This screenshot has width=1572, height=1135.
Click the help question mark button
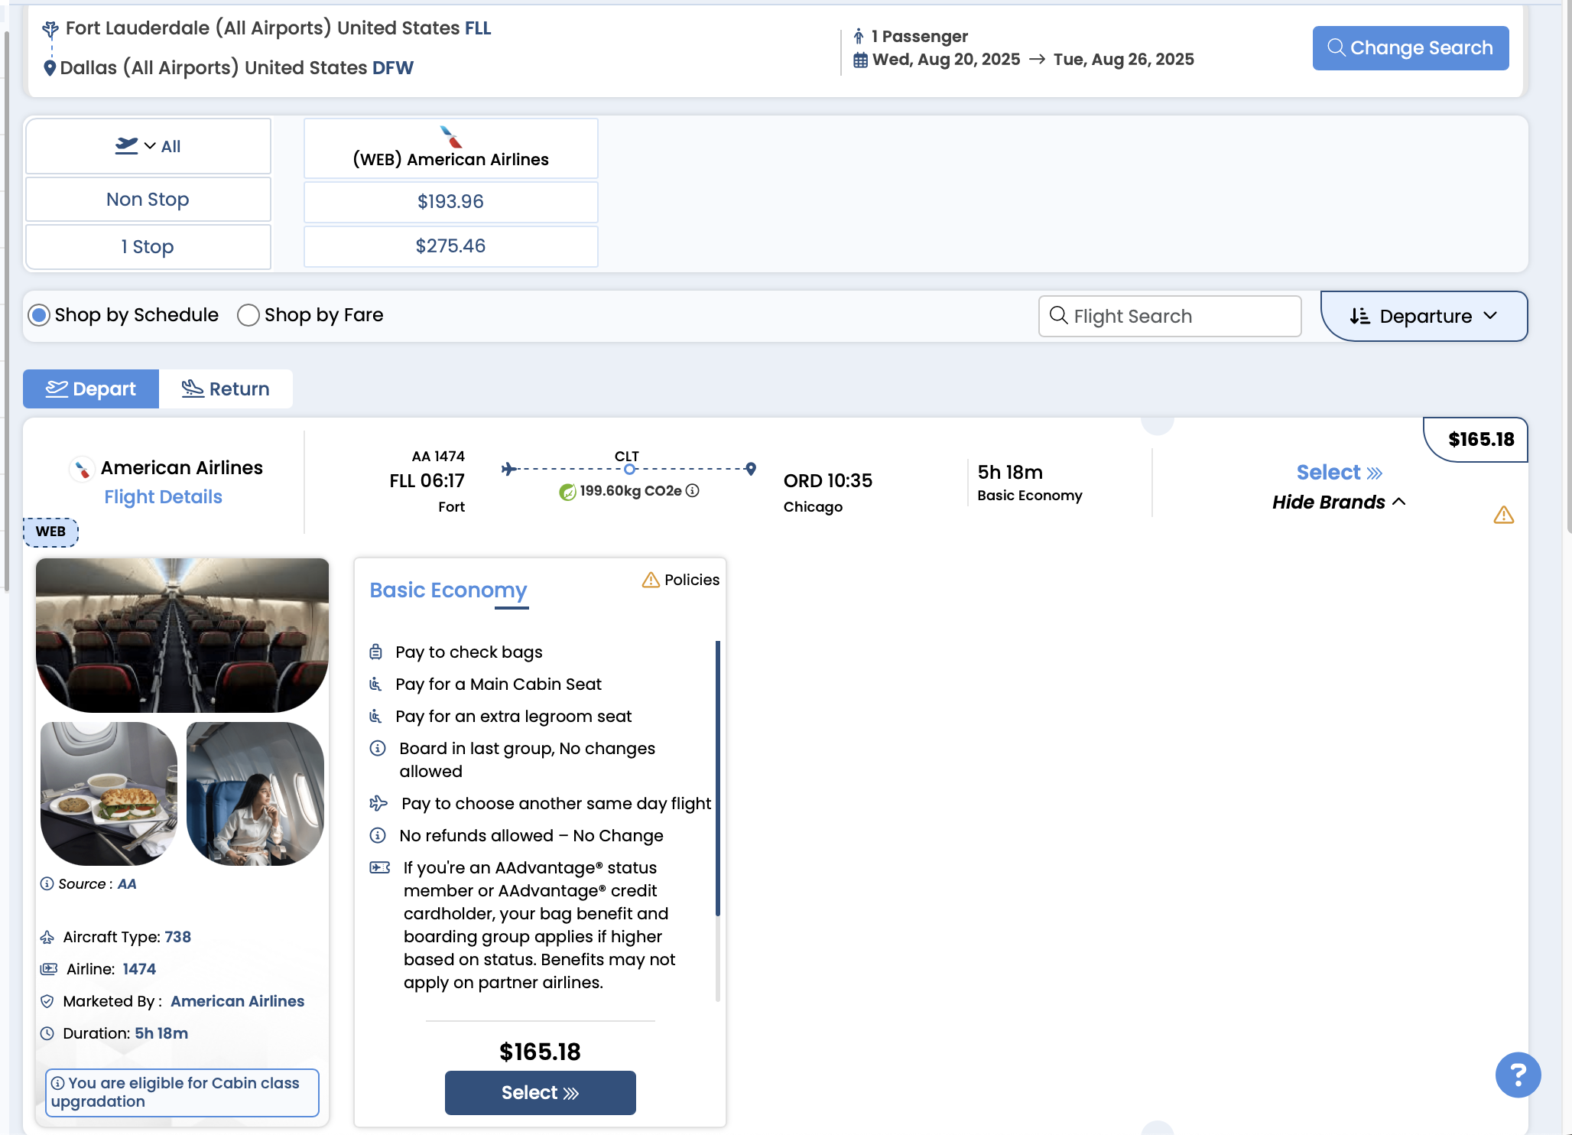[x=1518, y=1075]
